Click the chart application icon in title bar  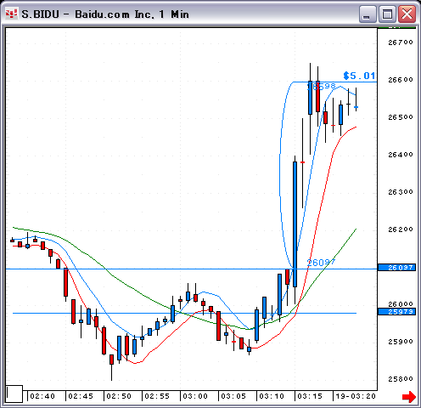(x=11, y=14)
